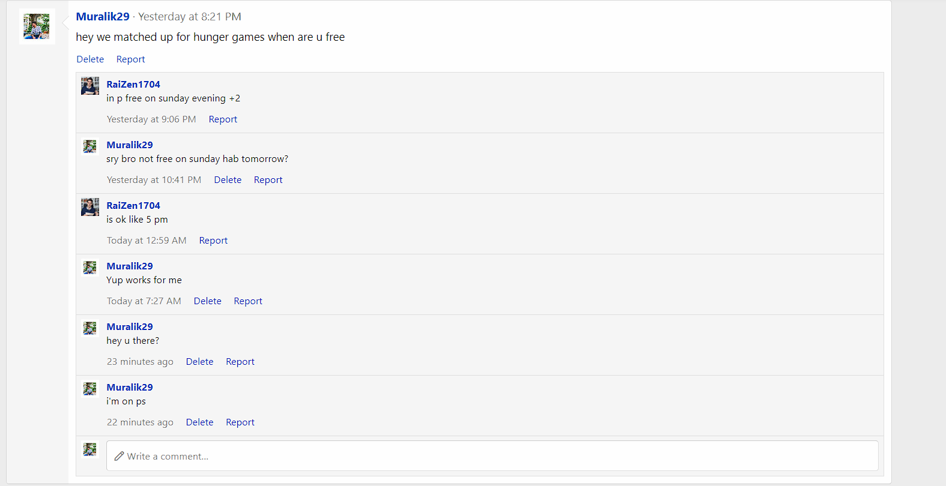The image size is (946, 486).
Task: Open RaiZen1704's profile from the 'sunday evening' comment
Action: coord(133,85)
